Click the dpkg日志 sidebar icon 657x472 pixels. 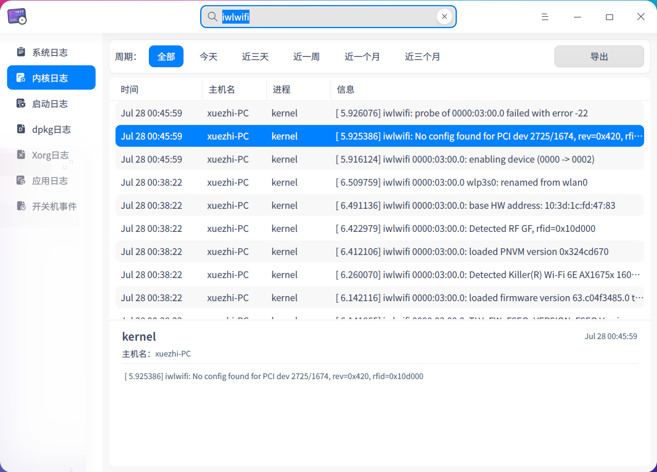(x=21, y=129)
